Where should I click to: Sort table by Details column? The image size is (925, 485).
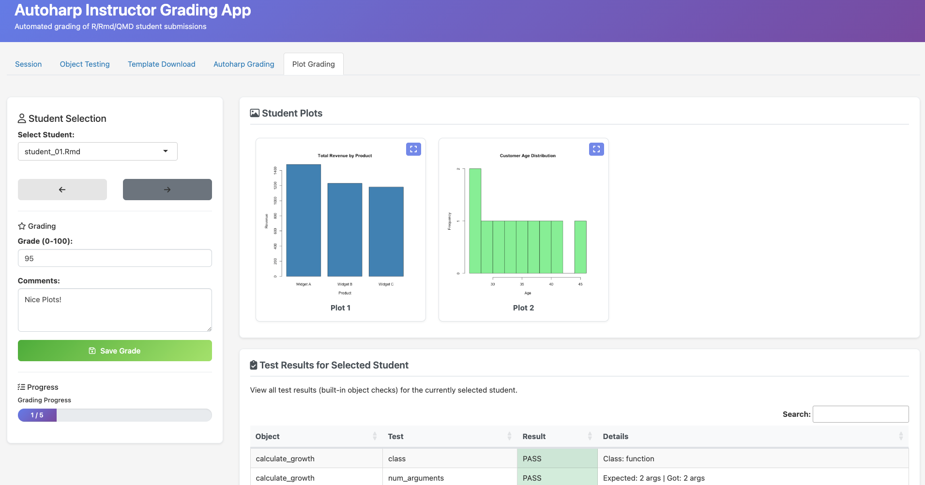tap(750, 436)
